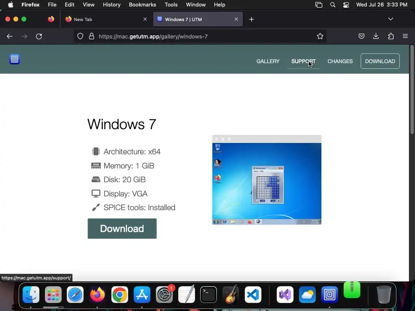Click the page vertical scrollbar

coord(412,90)
